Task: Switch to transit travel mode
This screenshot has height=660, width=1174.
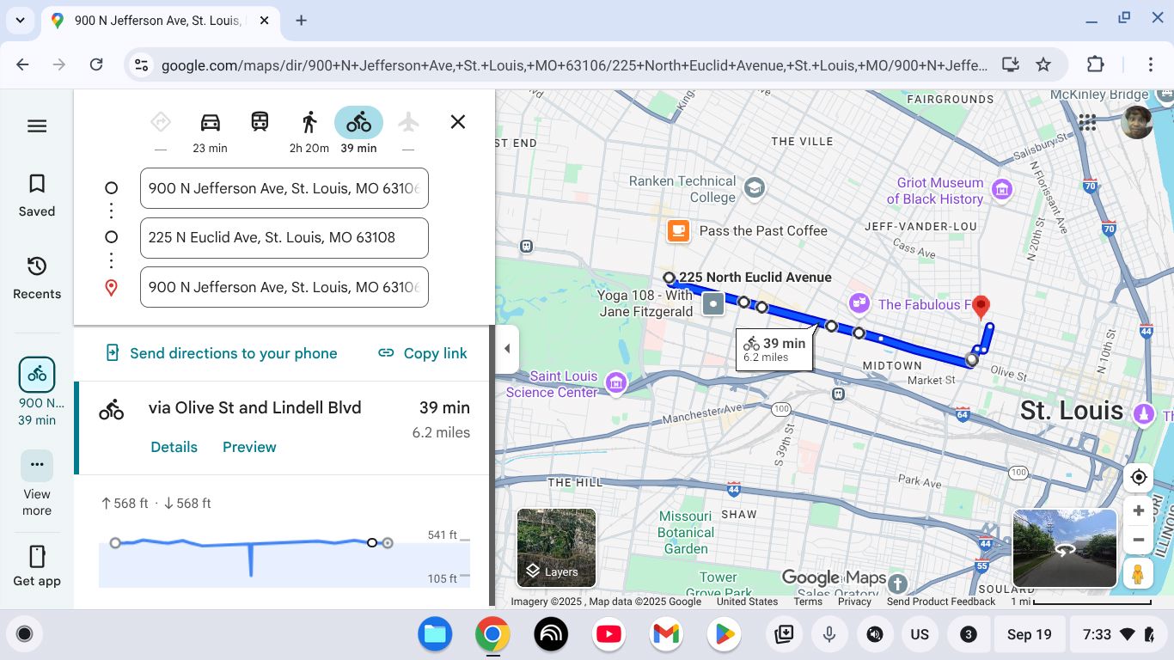Action: 260,122
